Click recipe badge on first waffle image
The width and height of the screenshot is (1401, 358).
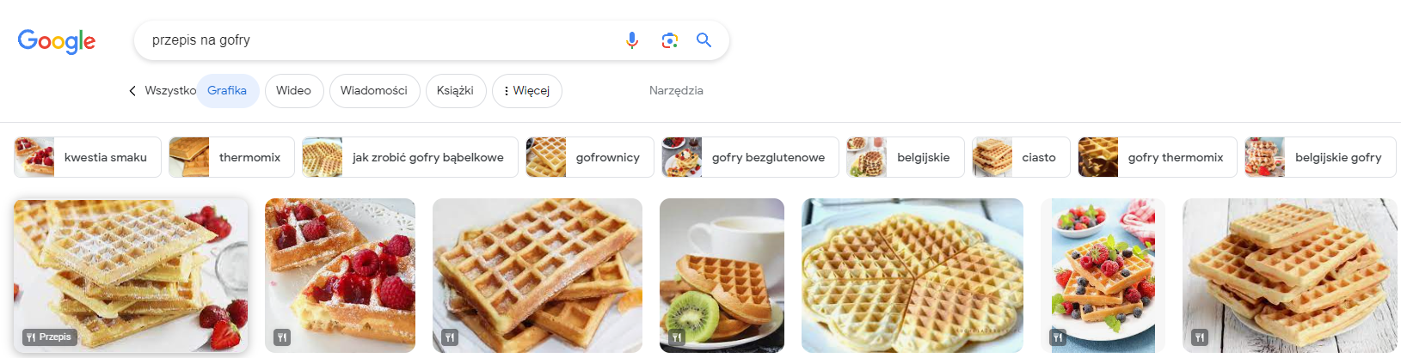click(49, 337)
